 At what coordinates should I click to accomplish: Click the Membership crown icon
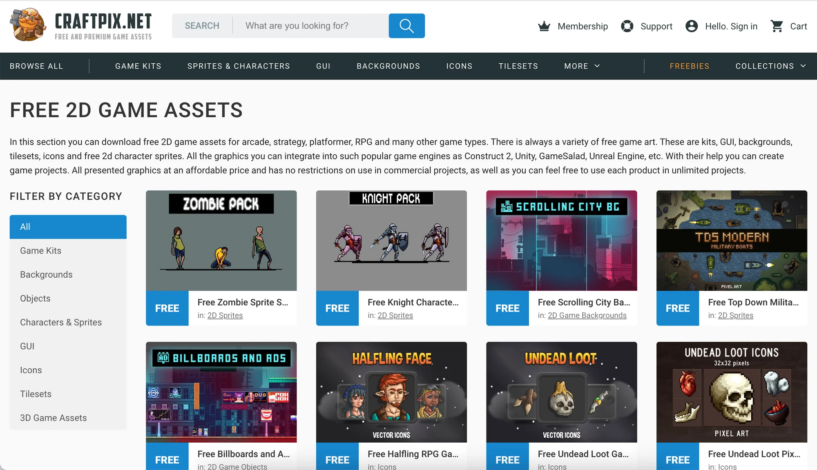coord(544,26)
